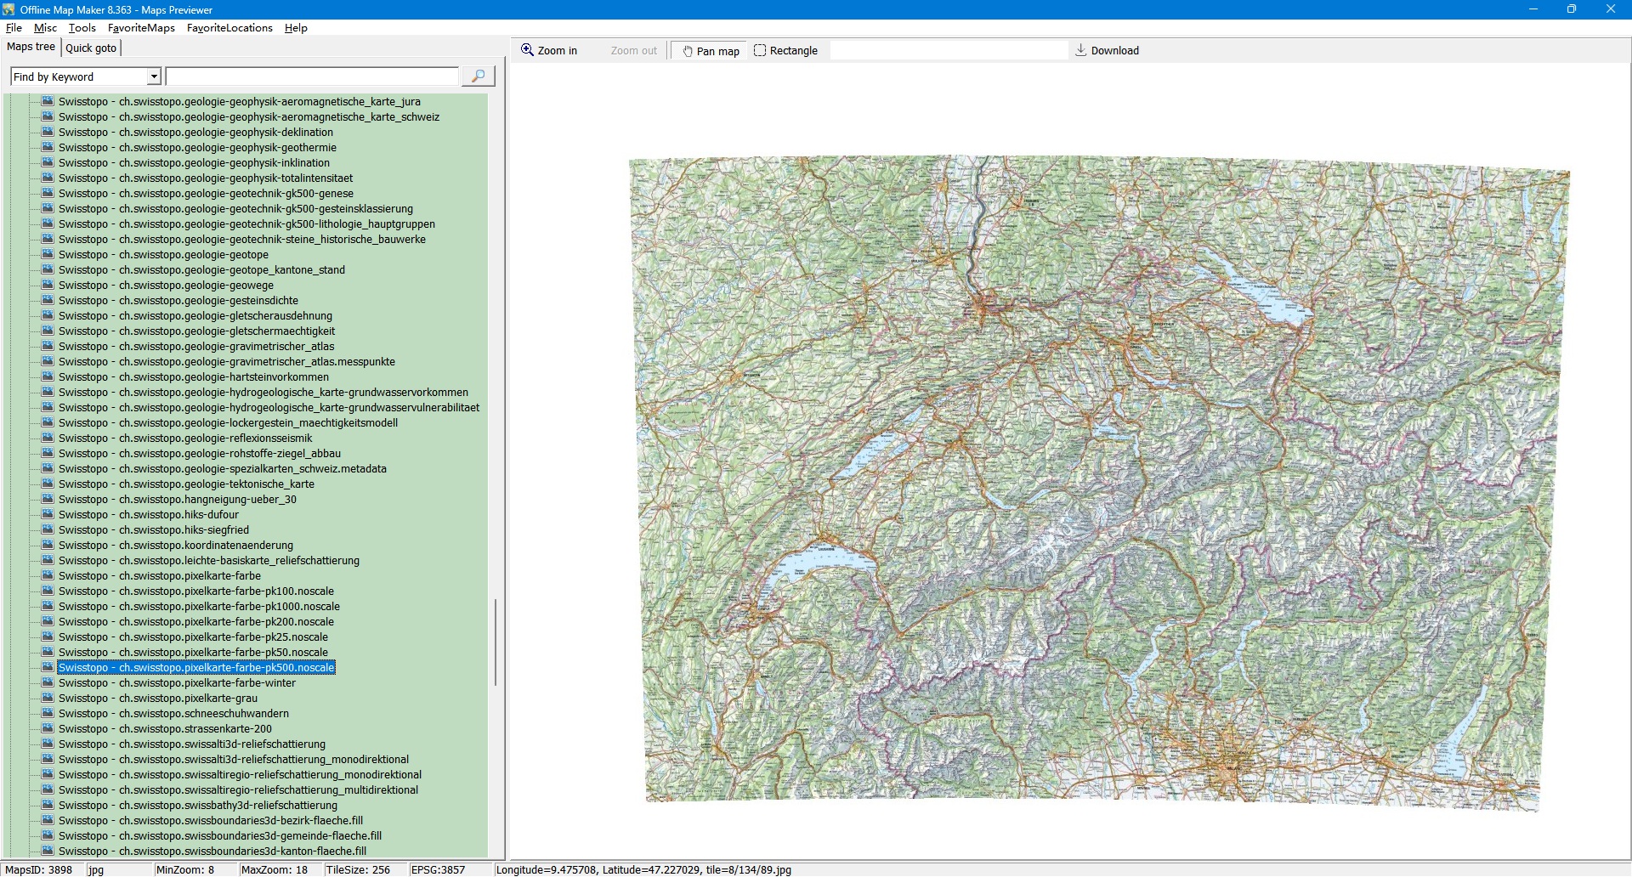Click the magnifier search icon button

pyautogui.click(x=478, y=76)
